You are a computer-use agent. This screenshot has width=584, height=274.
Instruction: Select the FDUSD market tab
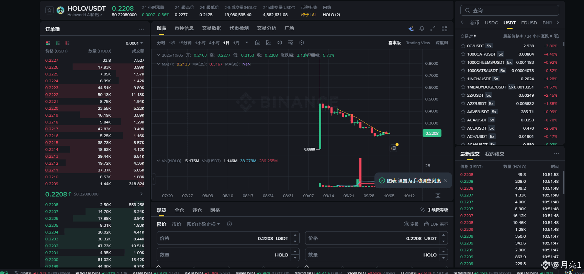(529, 23)
